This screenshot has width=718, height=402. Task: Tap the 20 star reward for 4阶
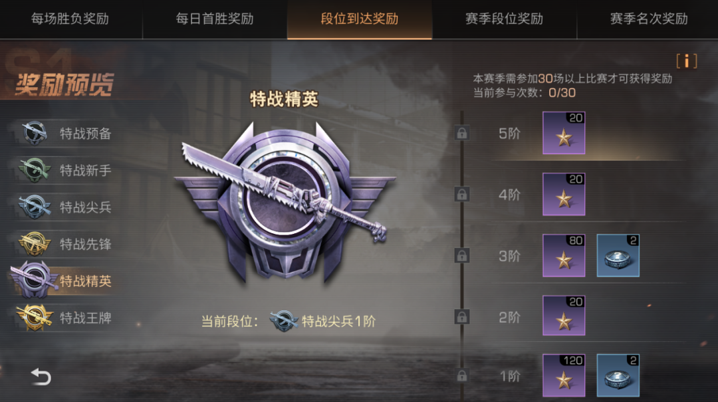point(564,194)
